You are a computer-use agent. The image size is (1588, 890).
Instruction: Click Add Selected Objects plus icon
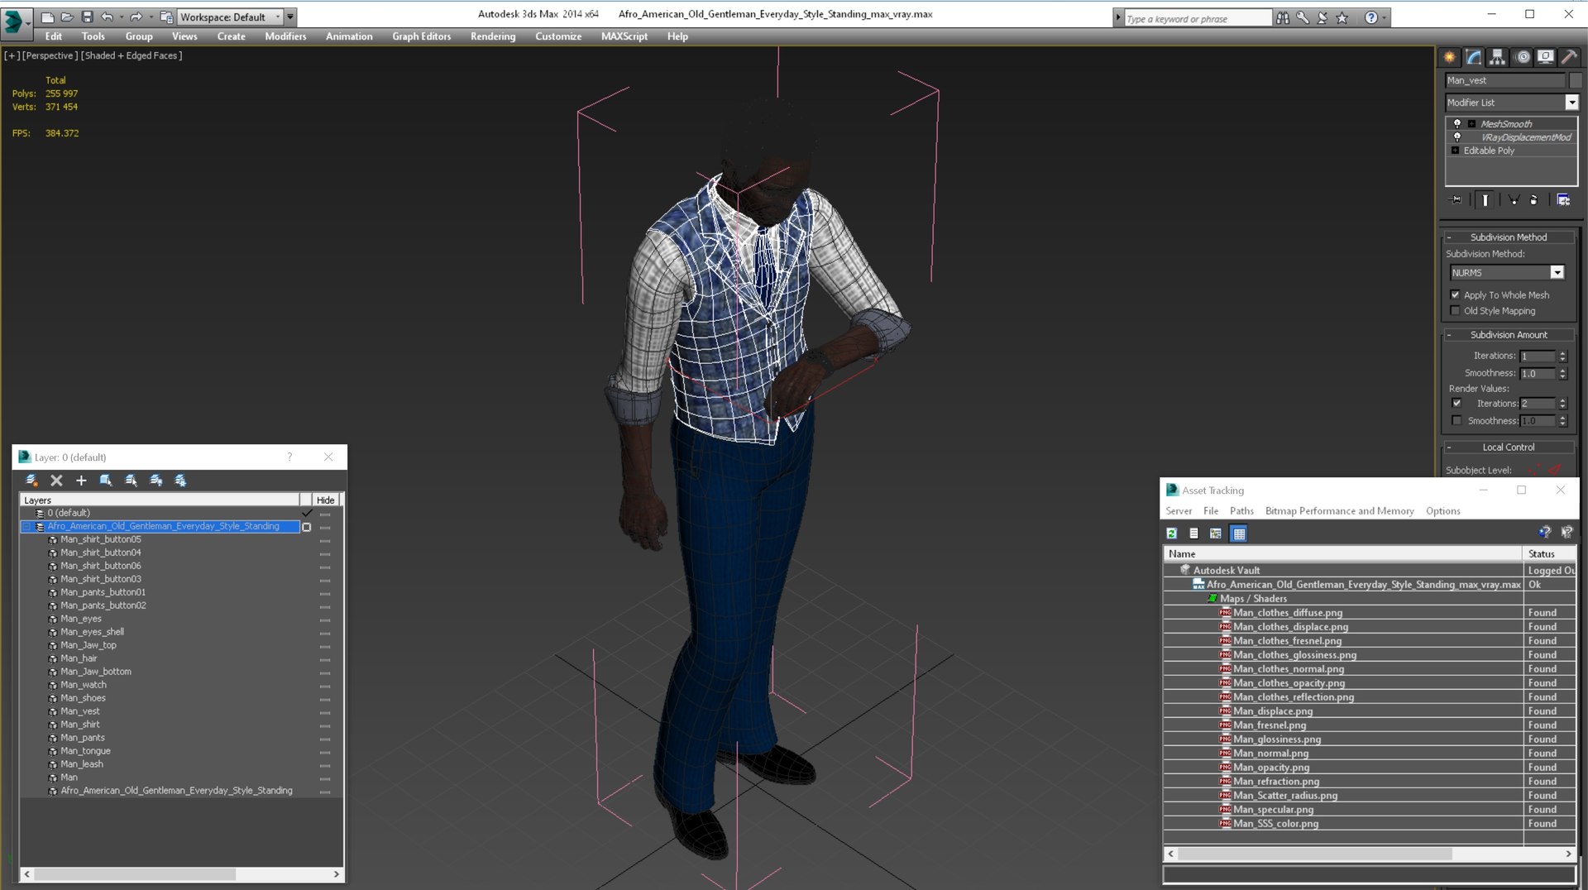point(81,481)
